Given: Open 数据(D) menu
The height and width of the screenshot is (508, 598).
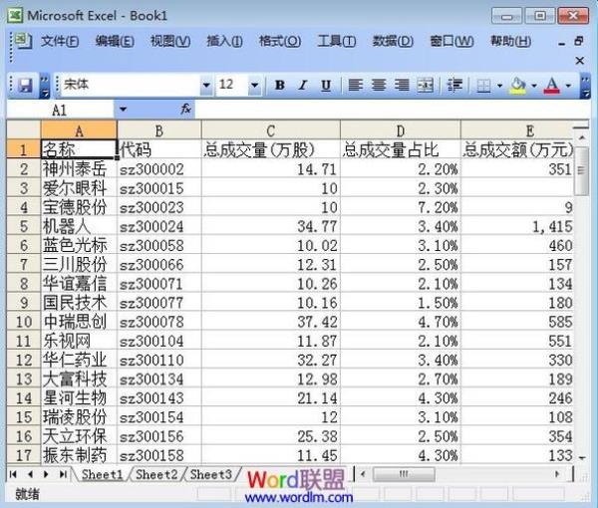Looking at the screenshot, I should tap(393, 41).
